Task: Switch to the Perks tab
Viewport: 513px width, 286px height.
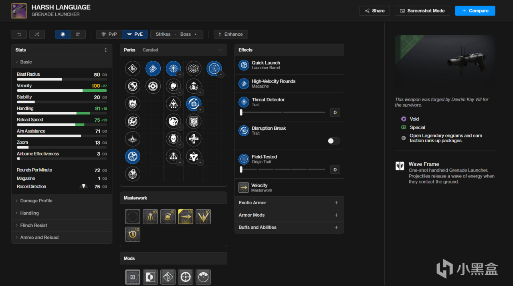Action: coord(129,50)
